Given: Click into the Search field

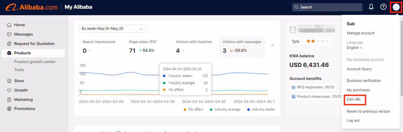Looking at the screenshot, I should click(x=327, y=7).
